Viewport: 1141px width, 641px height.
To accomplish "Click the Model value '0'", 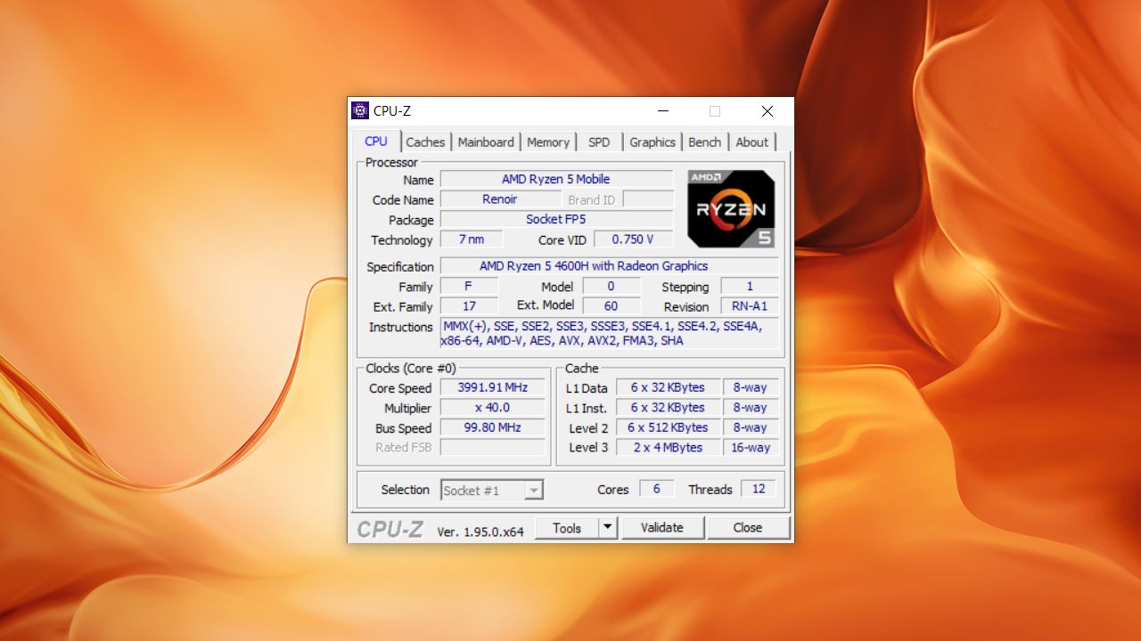I will click(612, 286).
